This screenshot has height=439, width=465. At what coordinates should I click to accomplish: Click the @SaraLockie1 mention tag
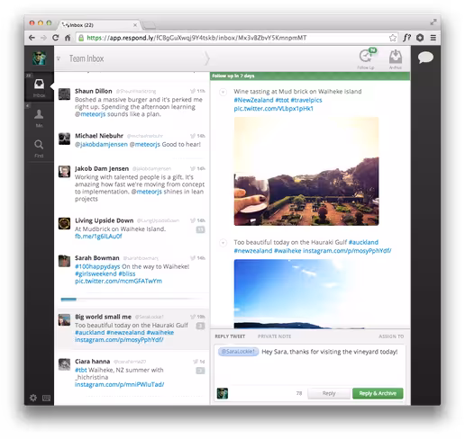pyautogui.click(x=238, y=352)
